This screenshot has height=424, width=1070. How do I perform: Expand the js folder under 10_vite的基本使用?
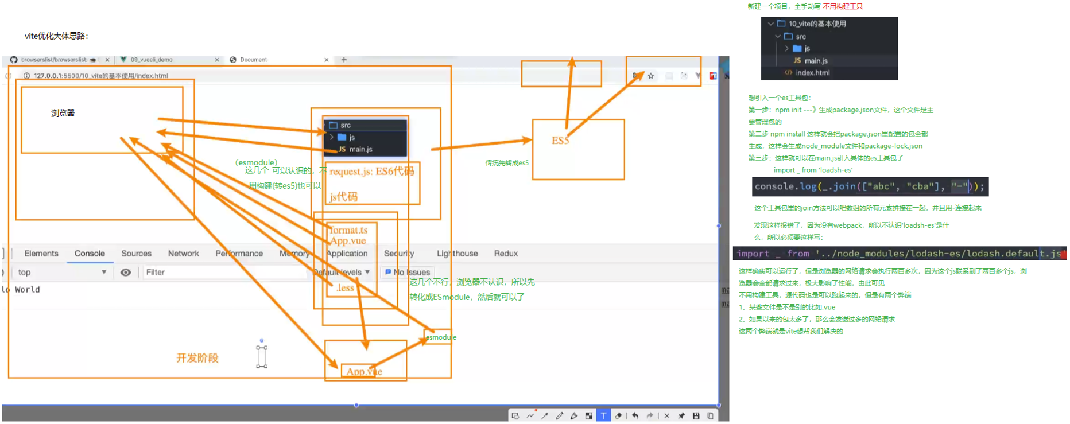click(786, 49)
